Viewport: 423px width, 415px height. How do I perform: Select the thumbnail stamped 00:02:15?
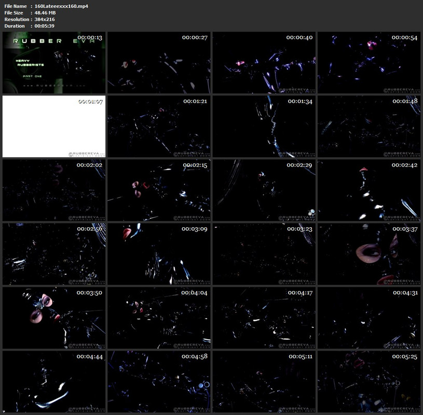[159, 190]
